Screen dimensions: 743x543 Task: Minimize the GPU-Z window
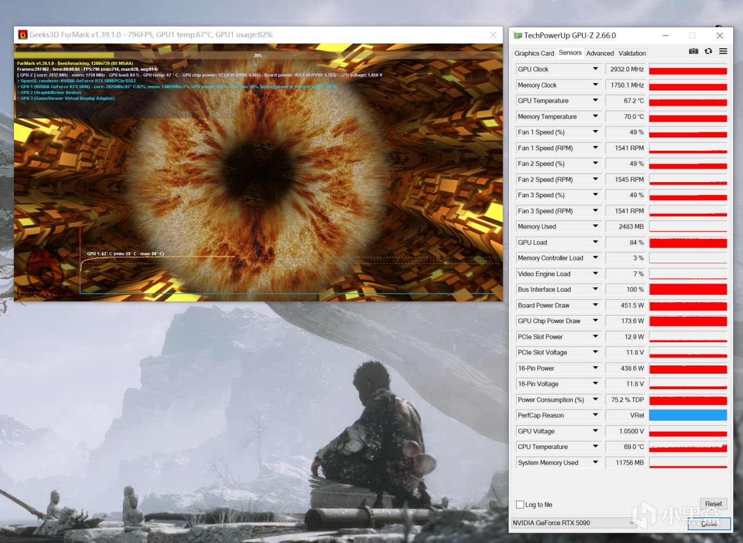coord(665,35)
